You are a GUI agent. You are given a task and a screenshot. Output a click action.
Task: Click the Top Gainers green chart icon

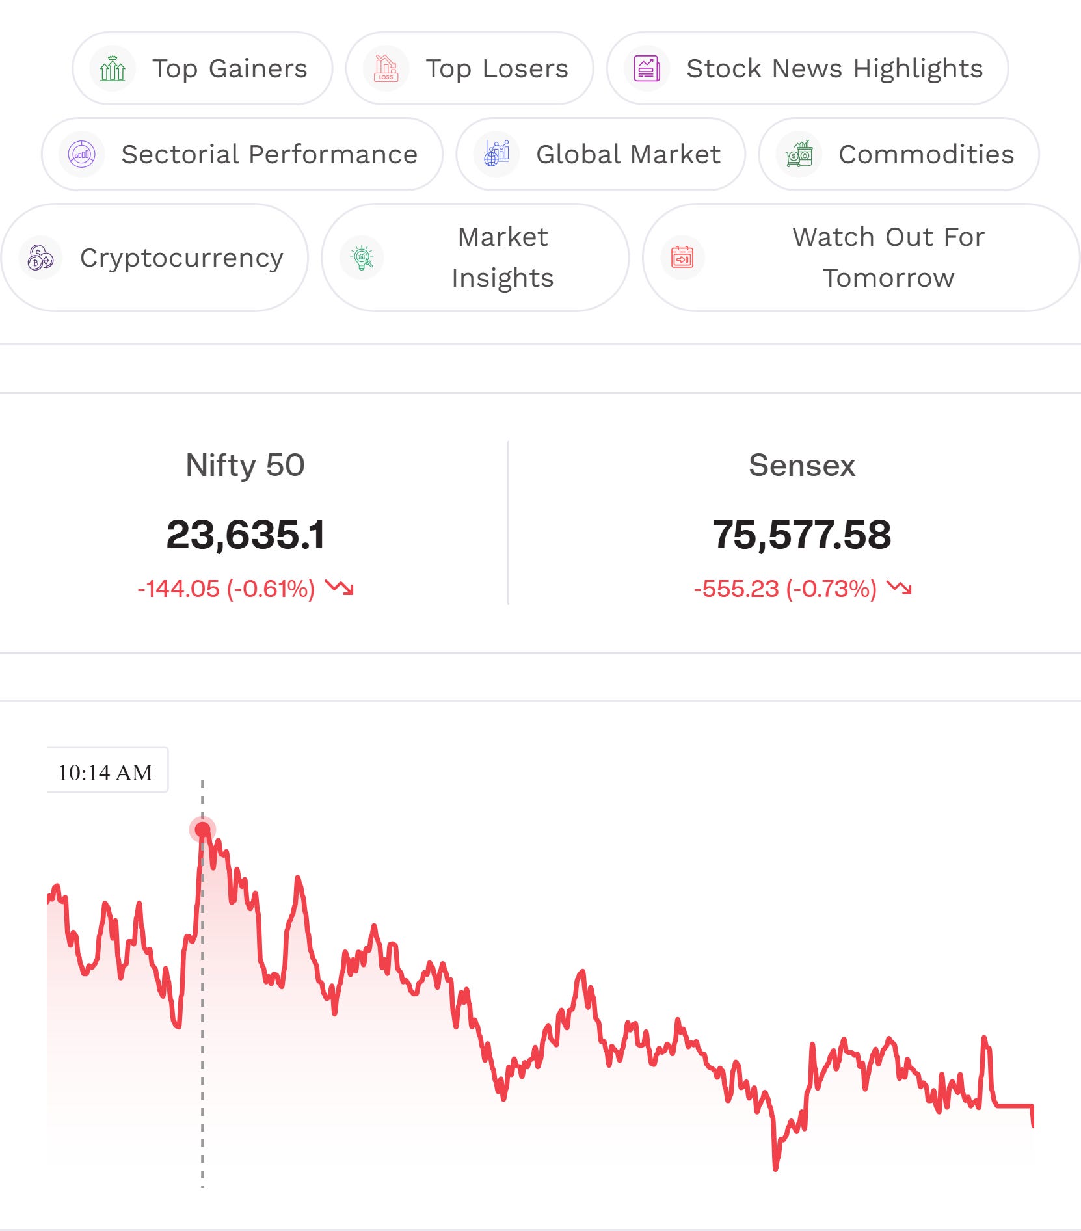point(113,68)
